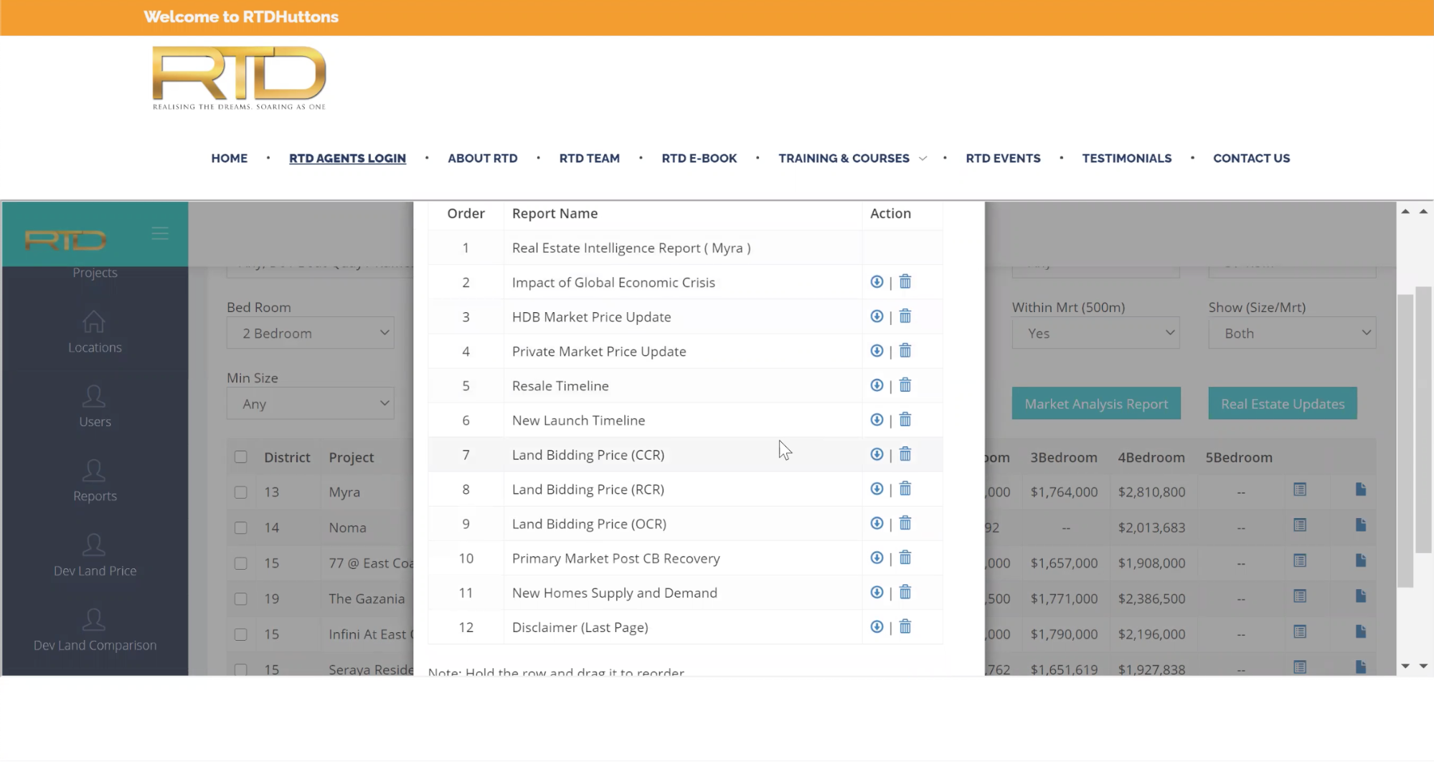
Task: Click the Market Analysis Report button
Action: (1096, 403)
